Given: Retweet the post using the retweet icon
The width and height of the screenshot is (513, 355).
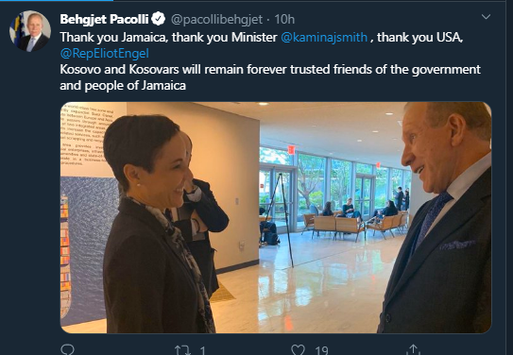Looking at the screenshot, I should (x=182, y=350).
